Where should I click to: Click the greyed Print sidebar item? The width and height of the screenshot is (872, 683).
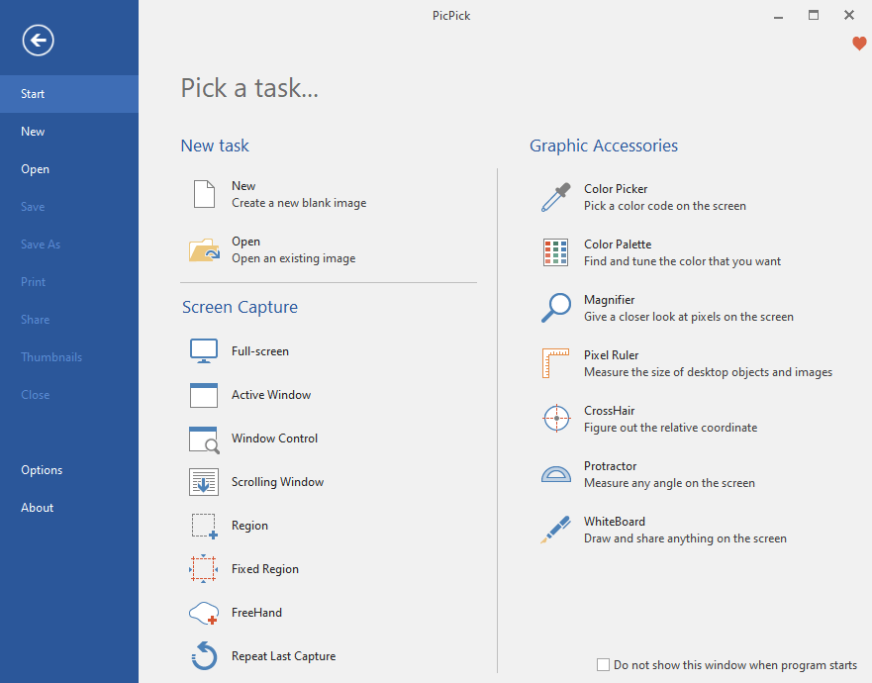pos(69,282)
